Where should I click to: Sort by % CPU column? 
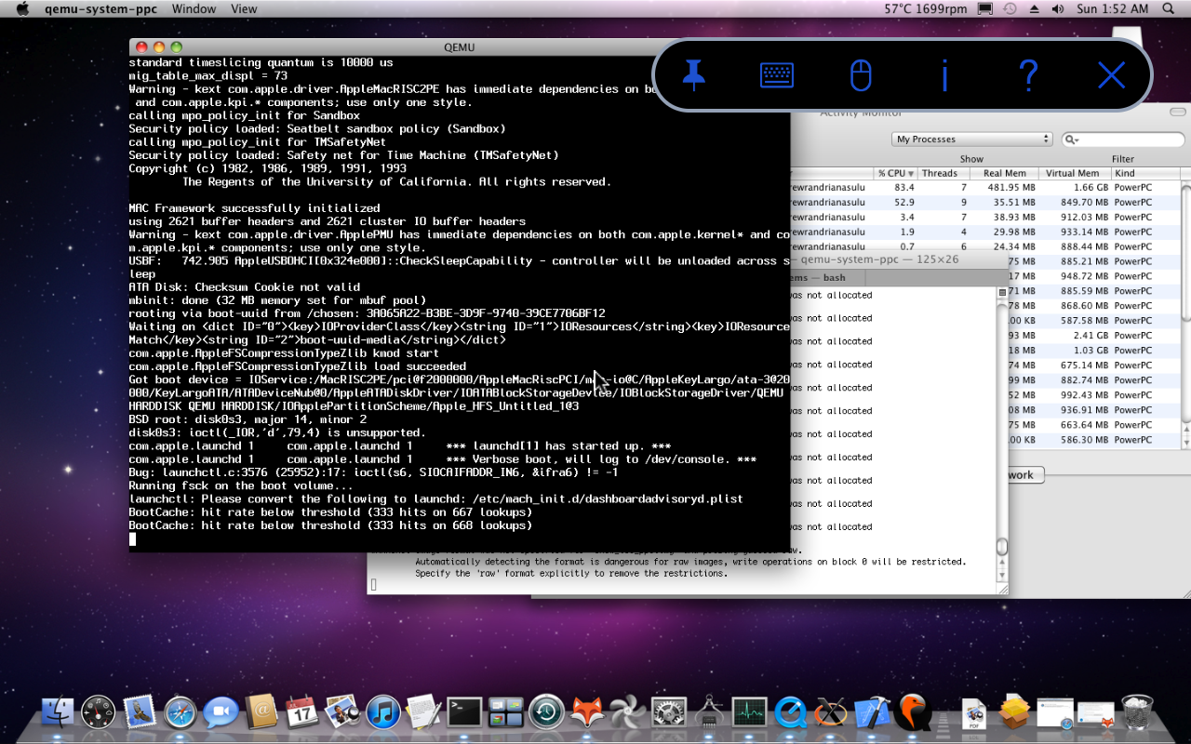point(896,173)
